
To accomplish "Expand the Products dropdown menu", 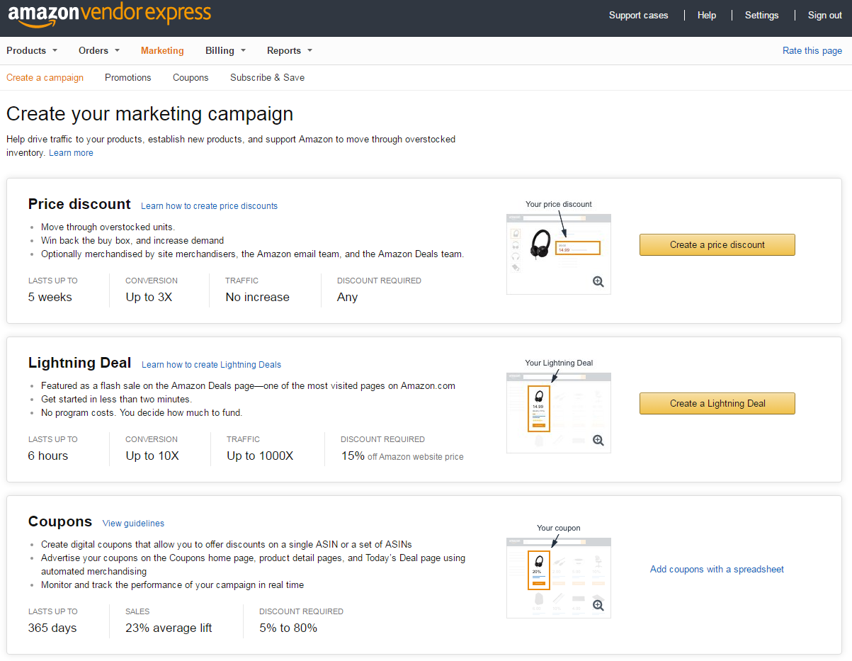I will (x=32, y=50).
